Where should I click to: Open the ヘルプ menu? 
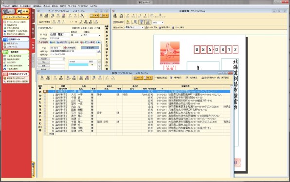pyautogui.click(x=93, y=6)
